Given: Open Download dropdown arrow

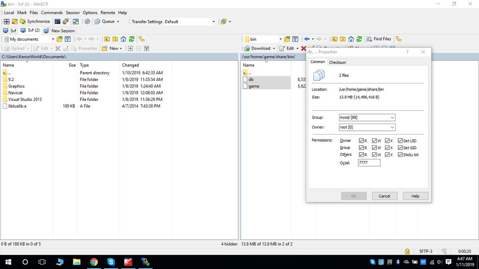Looking at the screenshot, I should [274, 49].
